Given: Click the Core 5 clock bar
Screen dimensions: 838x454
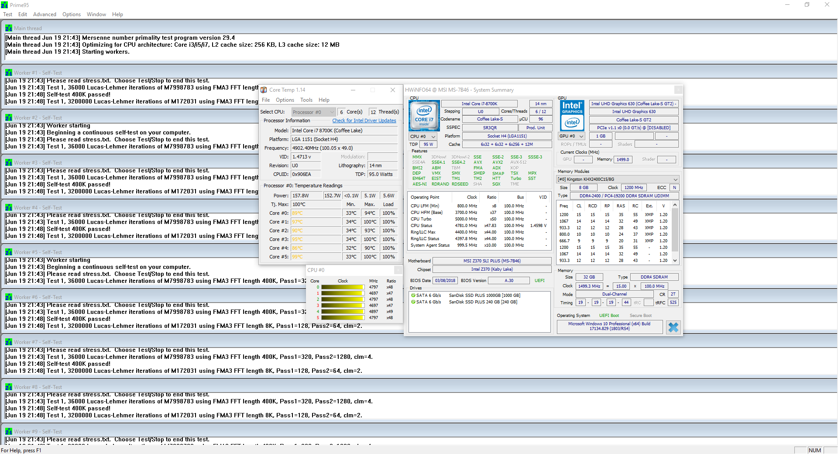Looking at the screenshot, I should 343,318.
